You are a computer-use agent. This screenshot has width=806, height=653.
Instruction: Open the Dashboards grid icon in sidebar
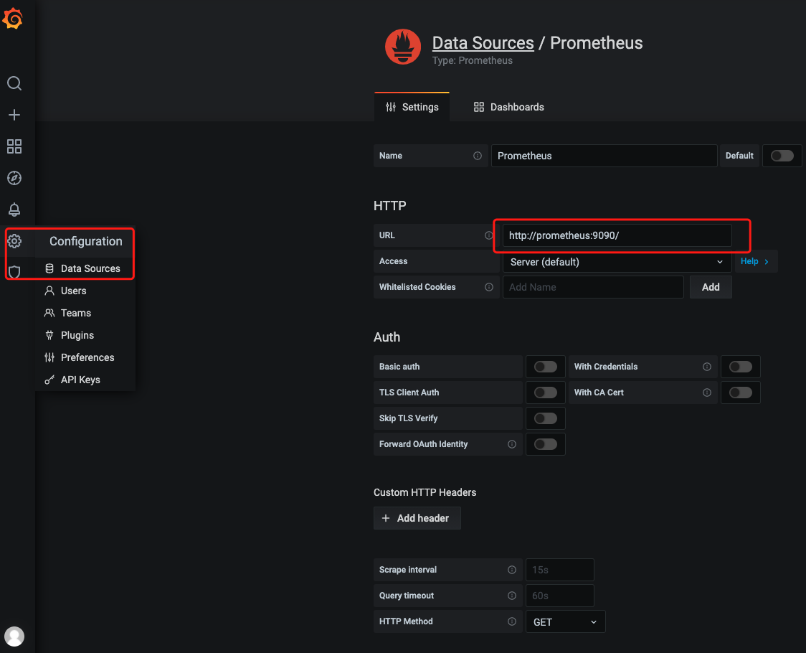point(14,146)
